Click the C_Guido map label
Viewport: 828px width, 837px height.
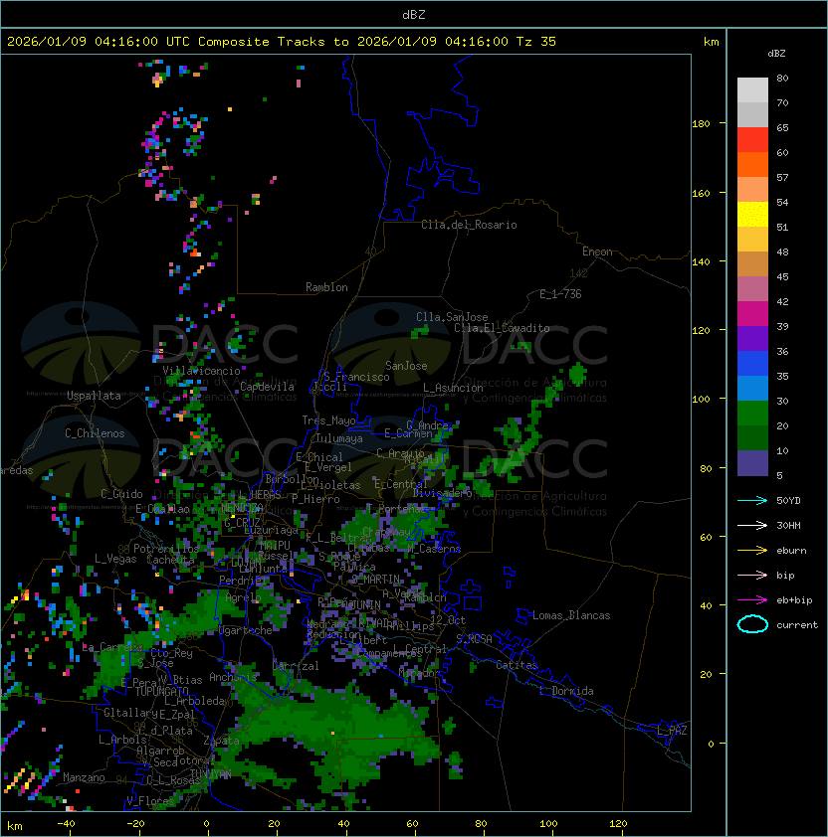pyautogui.click(x=121, y=494)
